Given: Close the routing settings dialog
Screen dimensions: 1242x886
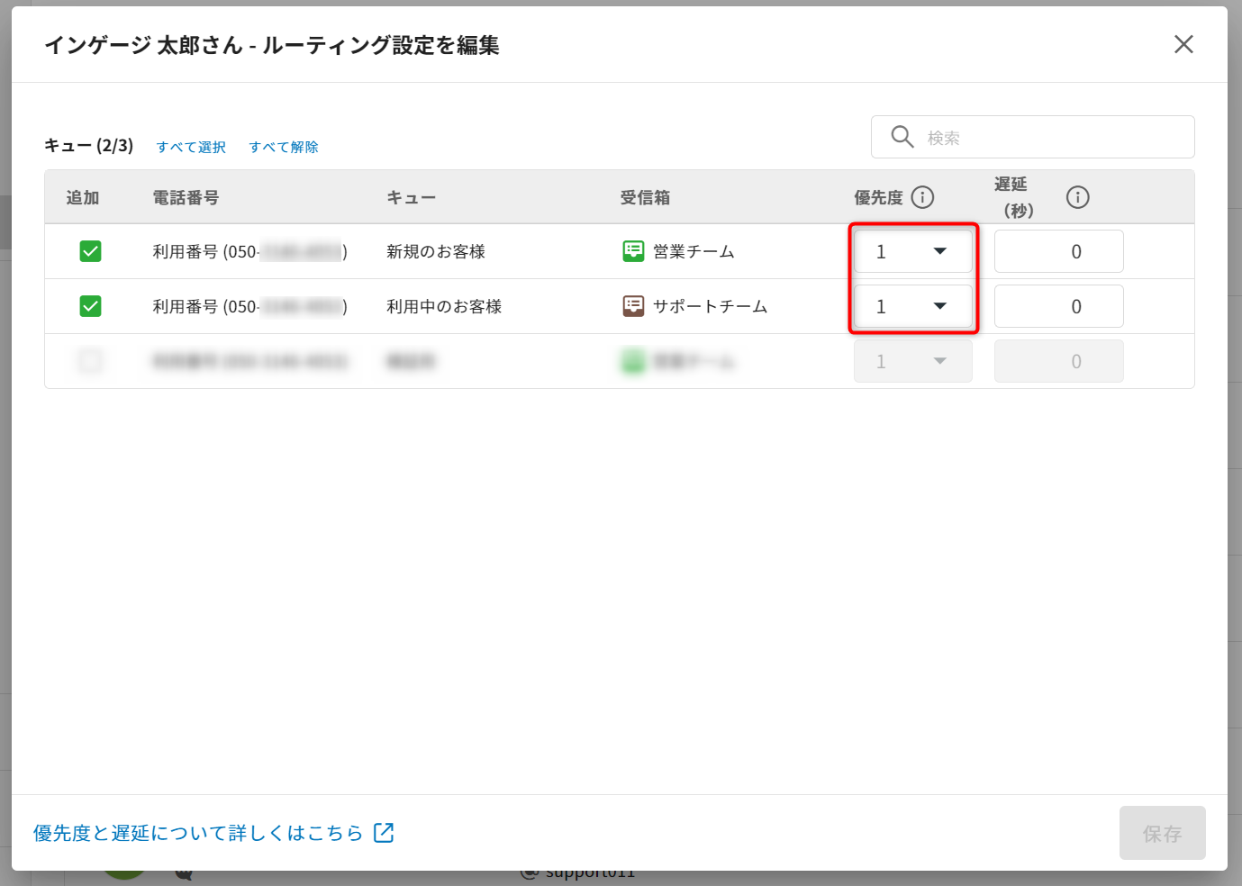Looking at the screenshot, I should [x=1183, y=44].
